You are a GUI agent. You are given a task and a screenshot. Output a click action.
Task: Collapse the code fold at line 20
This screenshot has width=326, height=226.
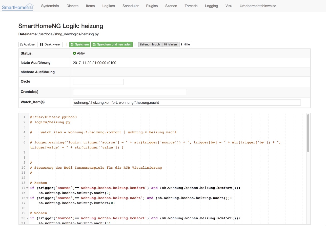[x=27, y=218]
